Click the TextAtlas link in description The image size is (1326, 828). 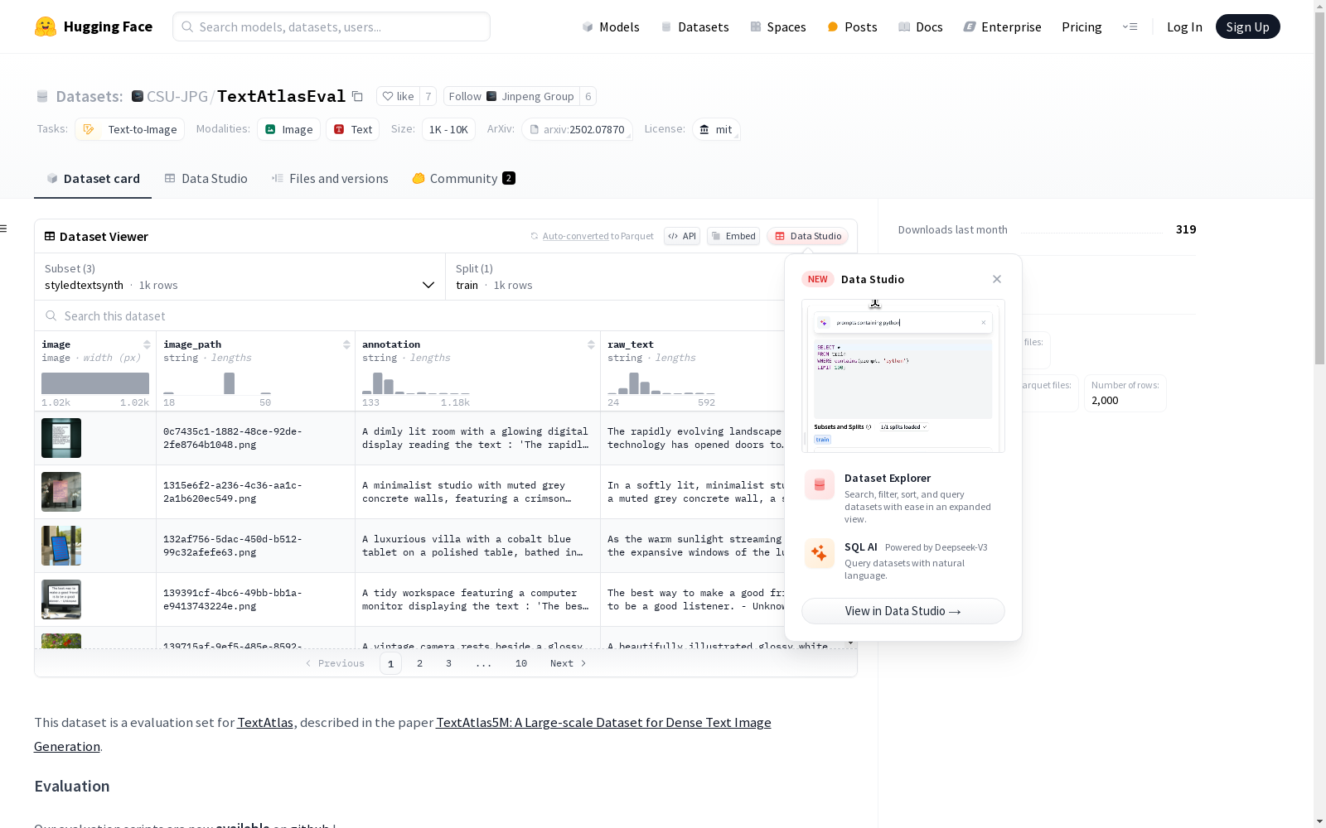(x=265, y=722)
